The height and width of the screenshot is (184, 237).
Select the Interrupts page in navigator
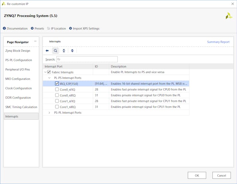click(21, 116)
